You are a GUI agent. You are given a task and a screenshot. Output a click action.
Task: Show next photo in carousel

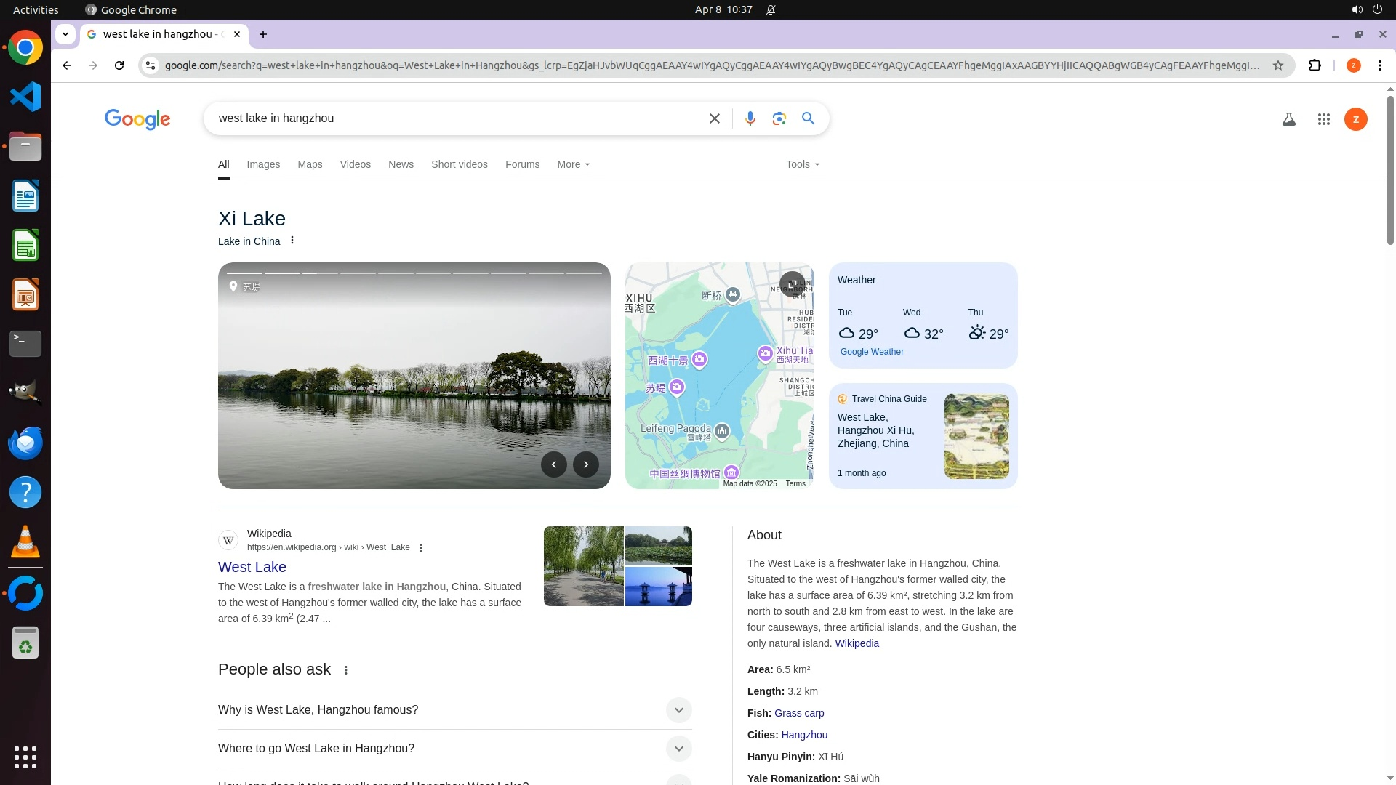point(585,464)
